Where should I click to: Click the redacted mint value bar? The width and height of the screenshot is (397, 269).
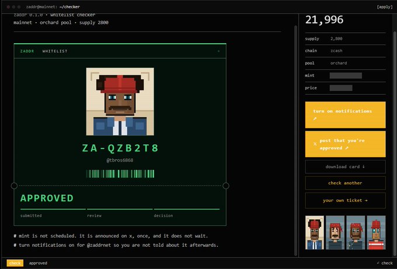click(x=346, y=75)
